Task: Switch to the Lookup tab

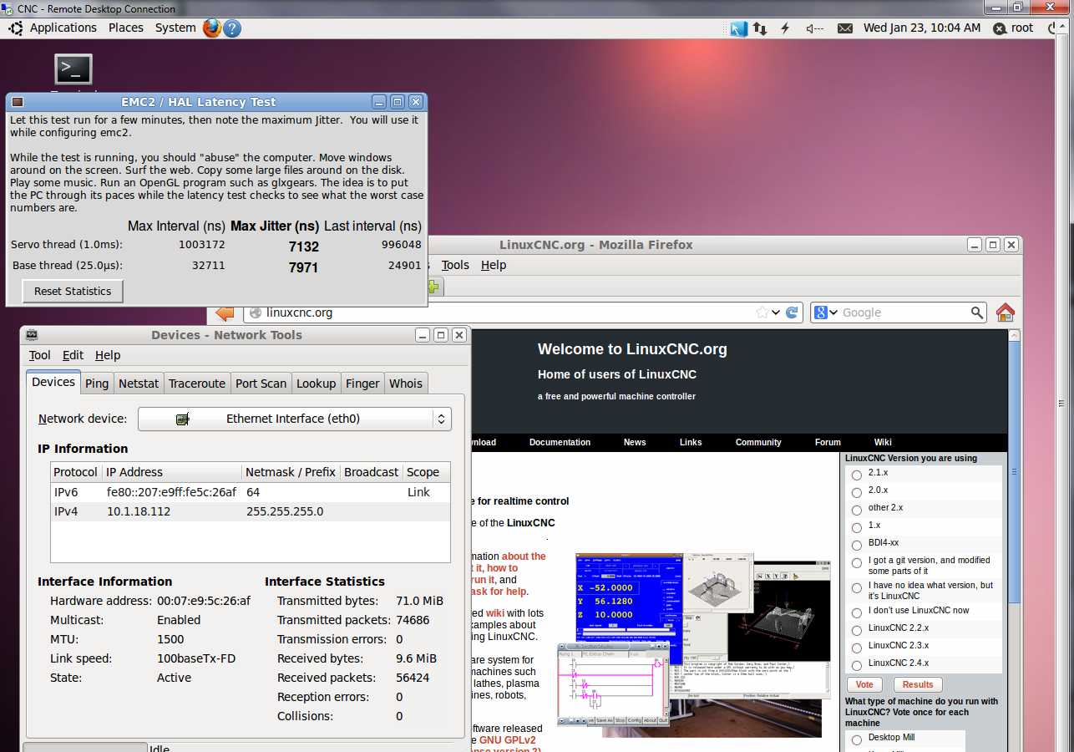Action: [317, 384]
